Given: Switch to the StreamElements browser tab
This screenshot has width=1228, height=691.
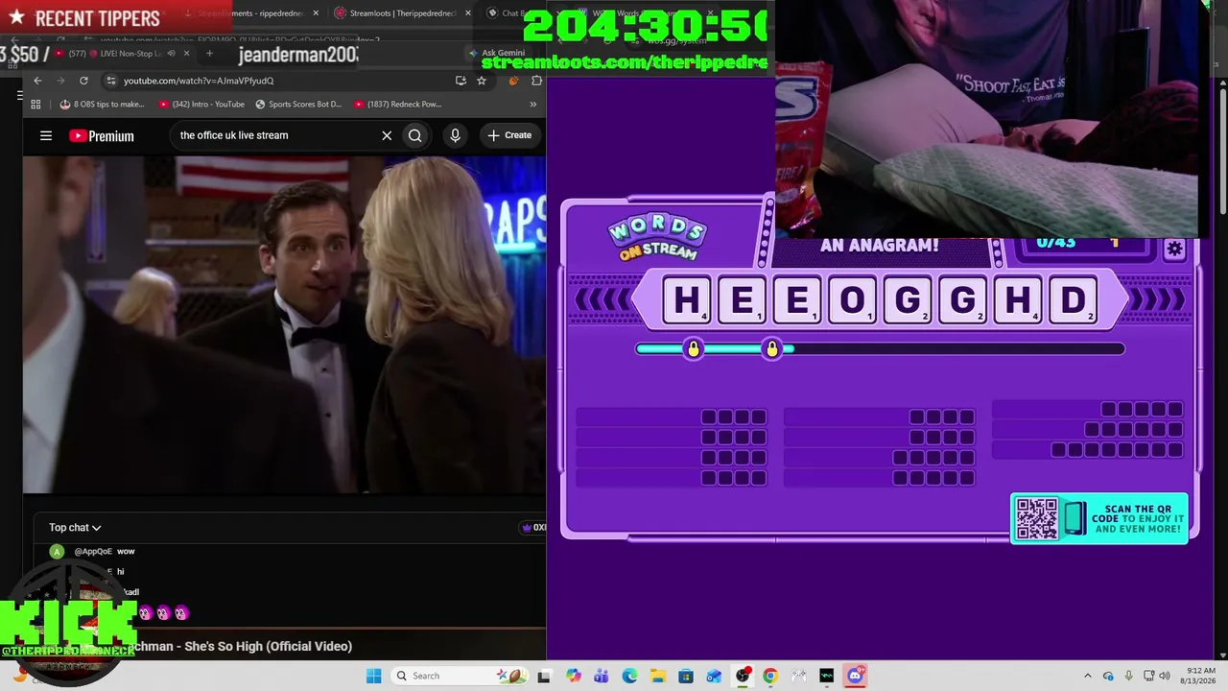Looking at the screenshot, I should pyautogui.click(x=251, y=13).
